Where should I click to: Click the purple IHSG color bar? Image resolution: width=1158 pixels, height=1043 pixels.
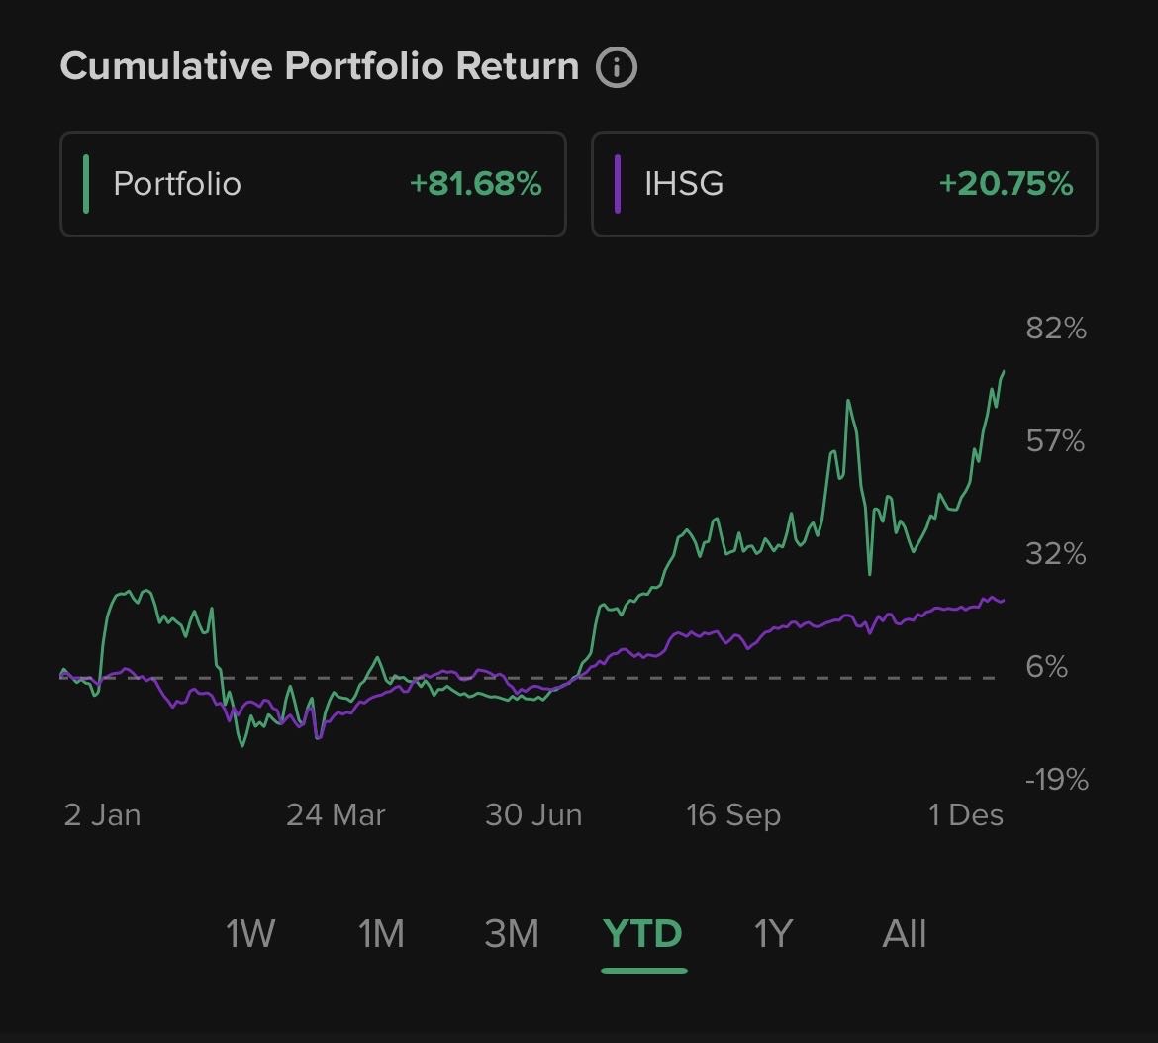coord(617,184)
